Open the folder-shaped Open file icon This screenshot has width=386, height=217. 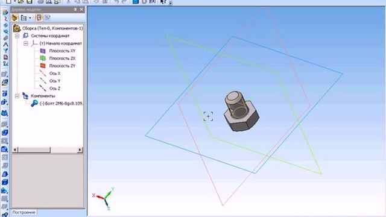(21, 2)
